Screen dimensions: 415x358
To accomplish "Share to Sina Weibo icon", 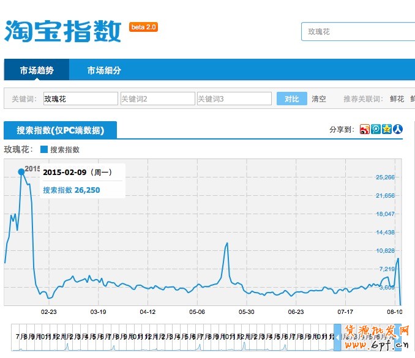I will click(x=365, y=129).
